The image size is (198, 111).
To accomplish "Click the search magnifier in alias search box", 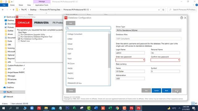I will (68, 28).
